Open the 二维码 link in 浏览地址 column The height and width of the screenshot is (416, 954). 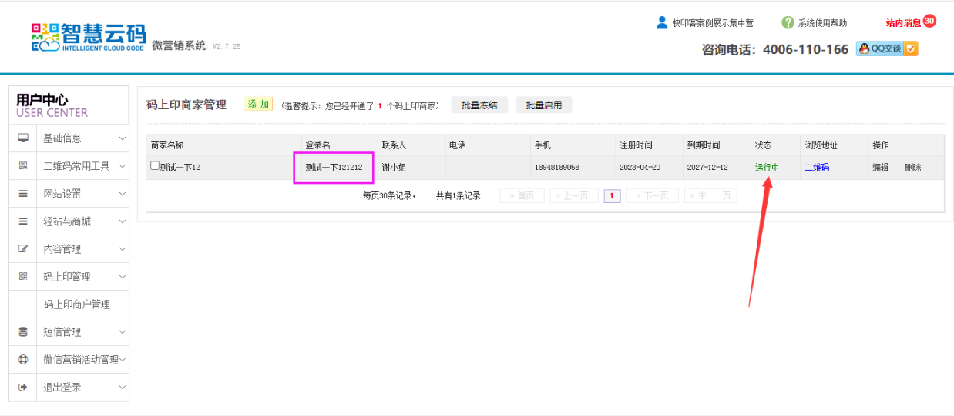(x=817, y=168)
